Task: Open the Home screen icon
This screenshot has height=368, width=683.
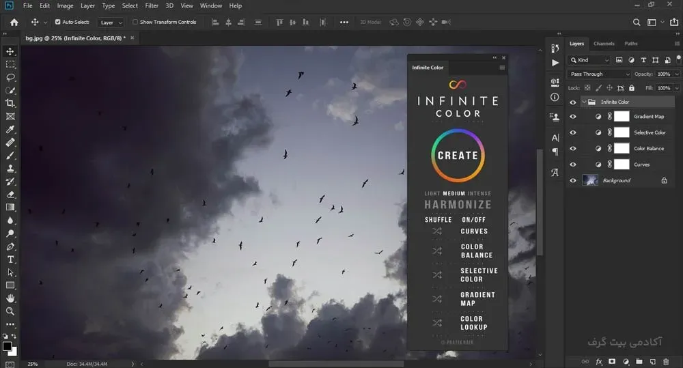Action: [x=14, y=23]
